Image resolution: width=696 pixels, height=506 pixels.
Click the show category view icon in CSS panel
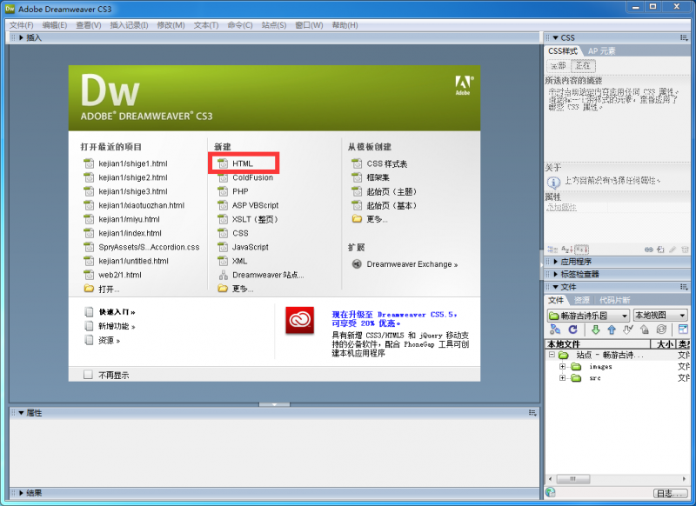[552, 250]
